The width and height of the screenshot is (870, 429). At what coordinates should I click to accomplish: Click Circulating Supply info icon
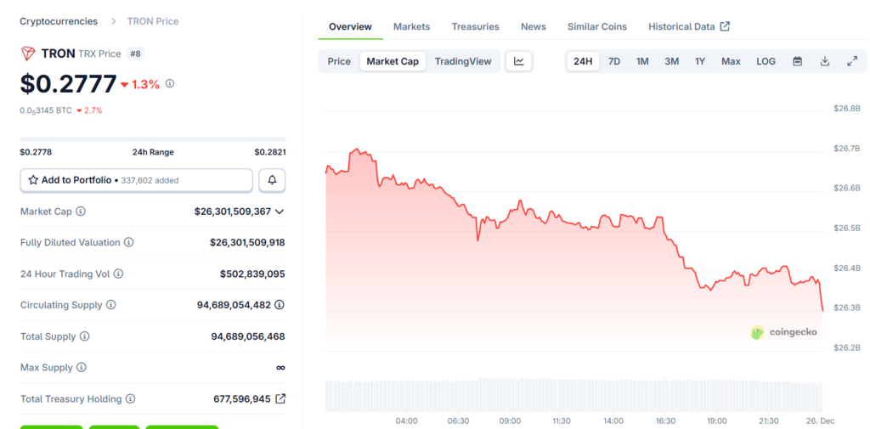coord(111,305)
